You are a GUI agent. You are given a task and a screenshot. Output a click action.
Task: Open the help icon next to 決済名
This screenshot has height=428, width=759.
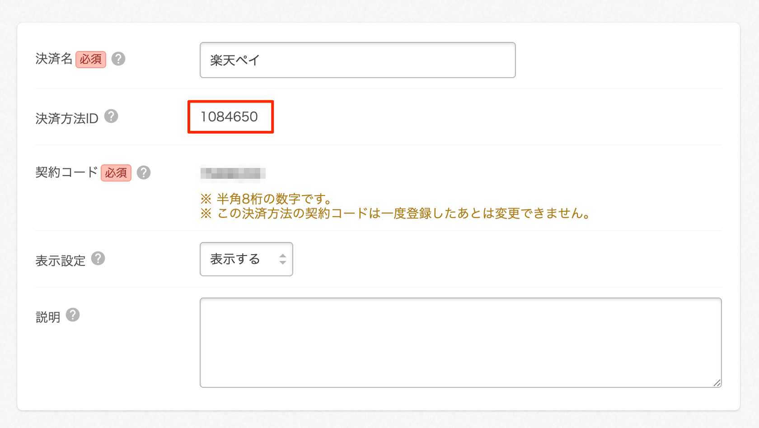tap(118, 59)
